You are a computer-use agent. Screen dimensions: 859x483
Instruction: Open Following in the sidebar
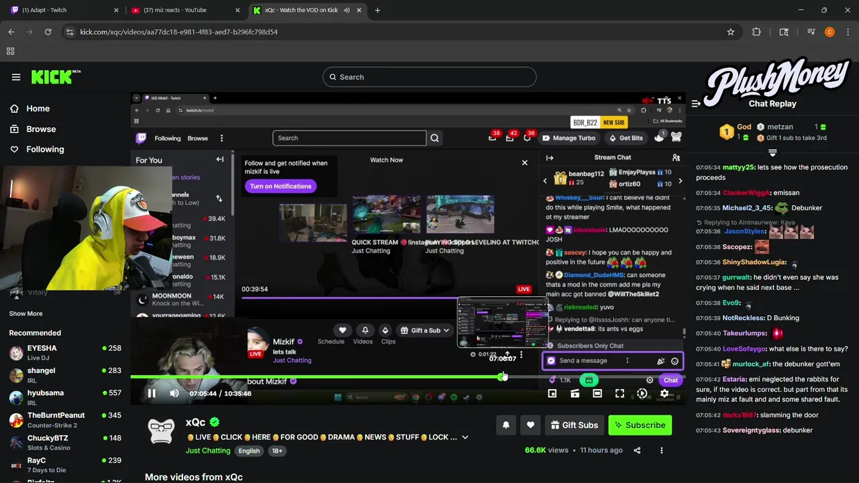click(45, 149)
